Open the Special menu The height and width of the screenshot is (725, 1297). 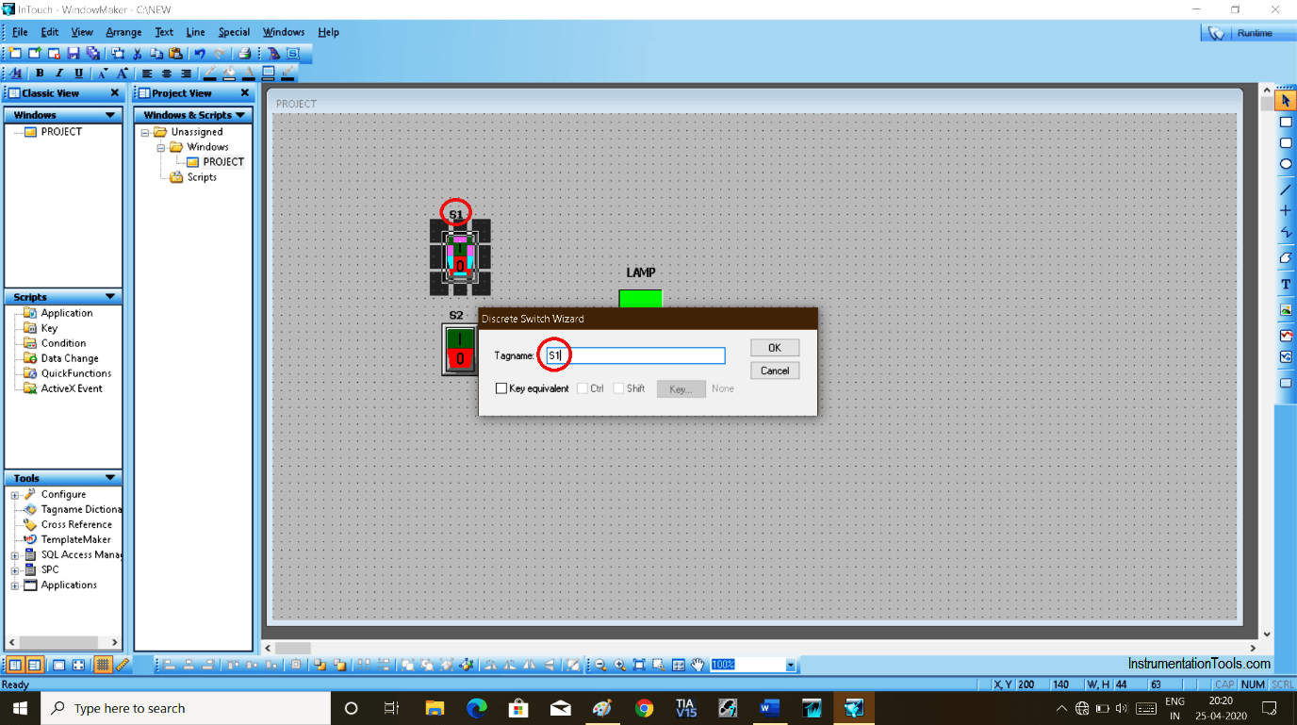[234, 32]
